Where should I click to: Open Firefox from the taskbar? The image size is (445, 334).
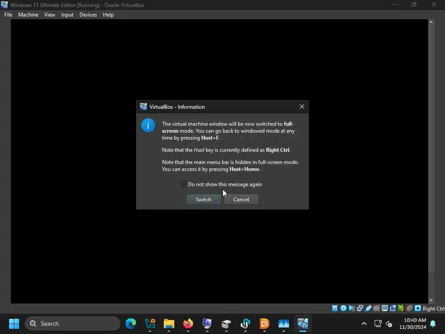188,324
